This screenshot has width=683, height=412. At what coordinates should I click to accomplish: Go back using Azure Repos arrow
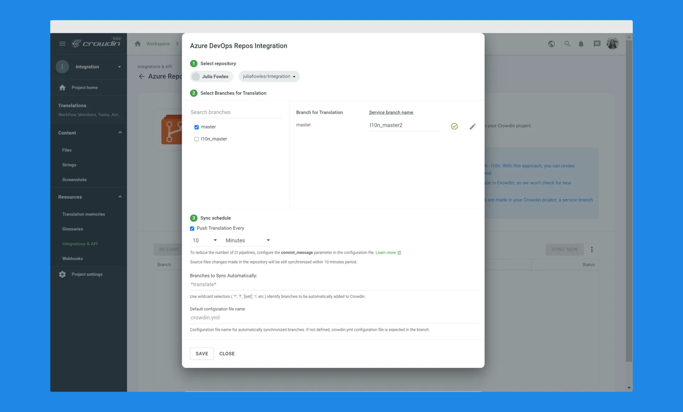click(142, 76)
